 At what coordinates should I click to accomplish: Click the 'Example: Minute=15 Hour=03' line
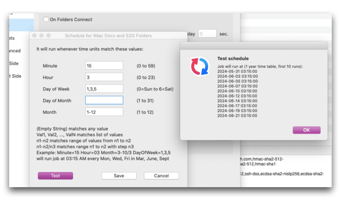click(x=104, y=152)
